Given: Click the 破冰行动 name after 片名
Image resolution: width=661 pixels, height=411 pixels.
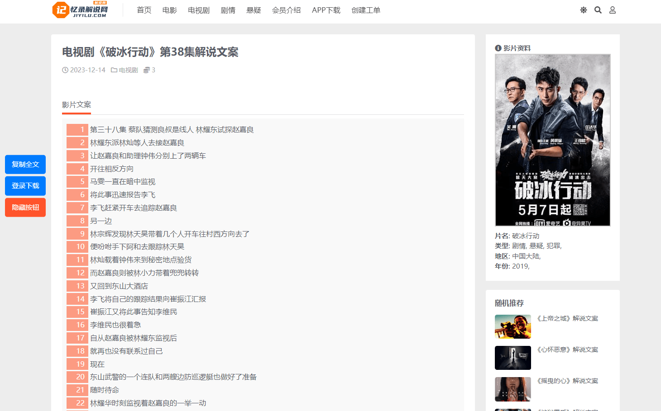Looking at the screenshot, I should [526, 236].
